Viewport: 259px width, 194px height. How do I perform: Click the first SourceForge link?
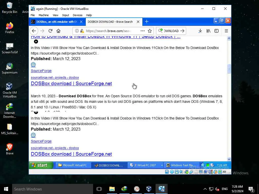(x=41, y=71)
